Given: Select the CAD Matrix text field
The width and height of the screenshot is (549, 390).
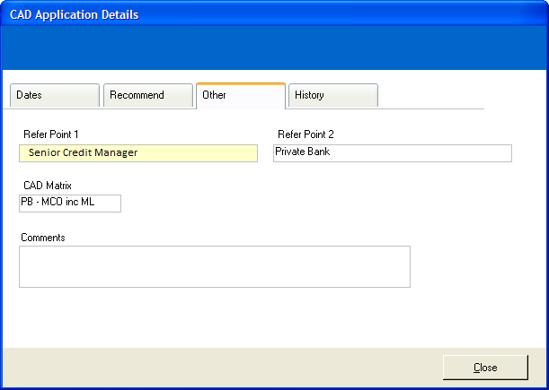Looking at the screenshot, I should 70,204.
